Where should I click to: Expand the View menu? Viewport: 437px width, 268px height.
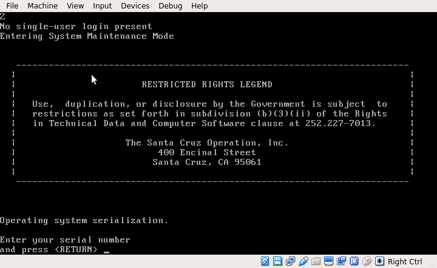[x=75, y=5]
